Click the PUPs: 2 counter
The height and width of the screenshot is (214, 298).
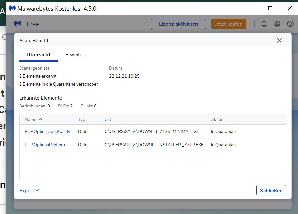[x=65, y=106]
